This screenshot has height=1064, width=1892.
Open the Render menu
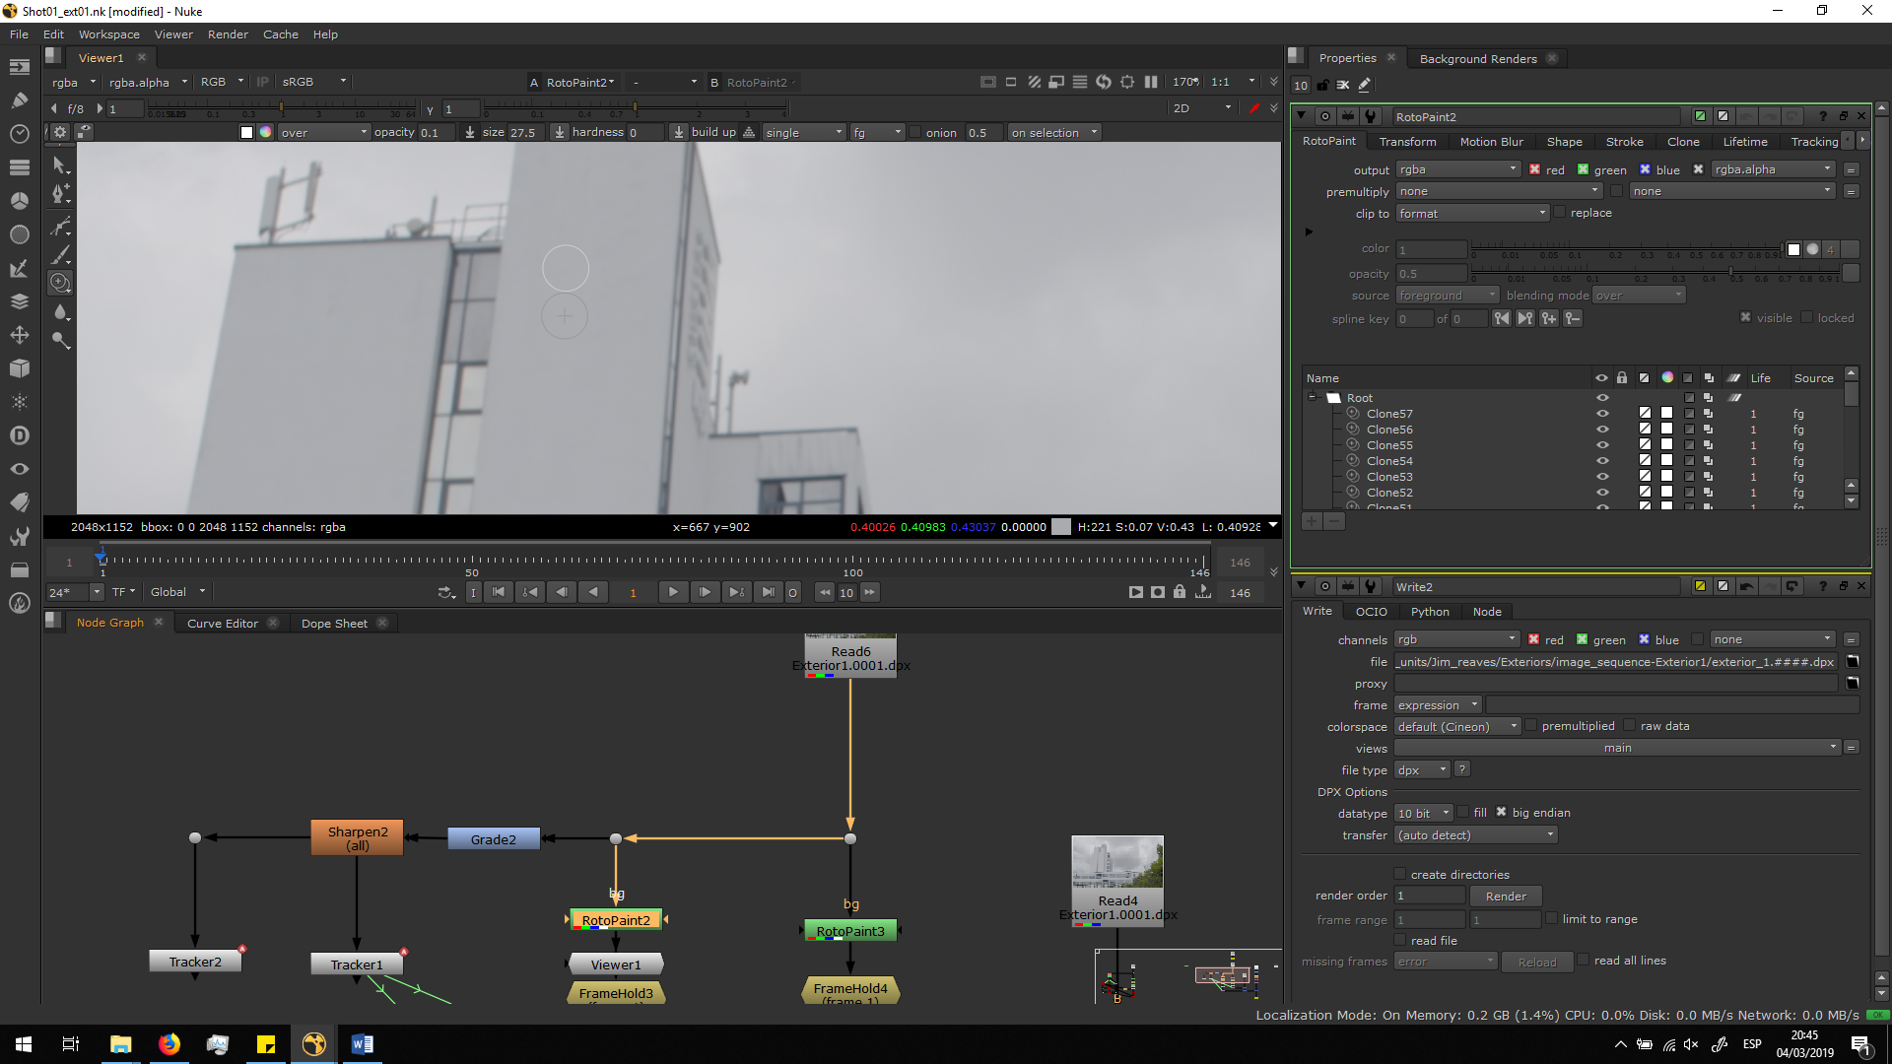click(x=228, y=34)
